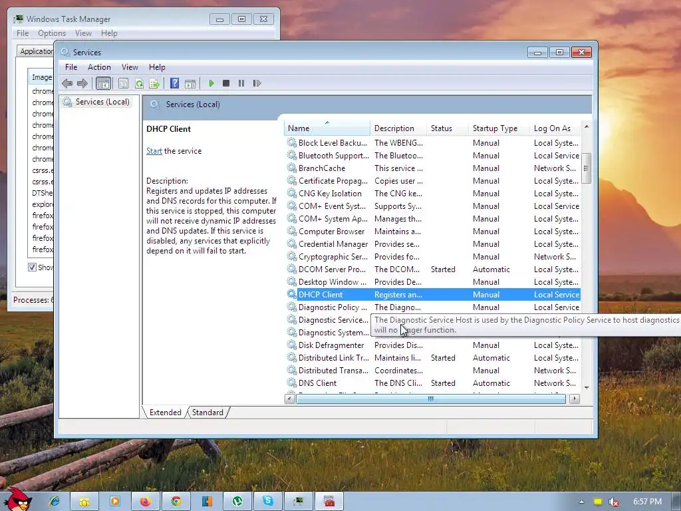This screenshot has width=681, height=511.
Task: Open Options menu in Windows Task Manager
Action: tap(52, 33)
